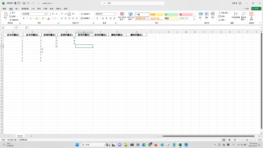Toggle the AutoSave switch

18,3
